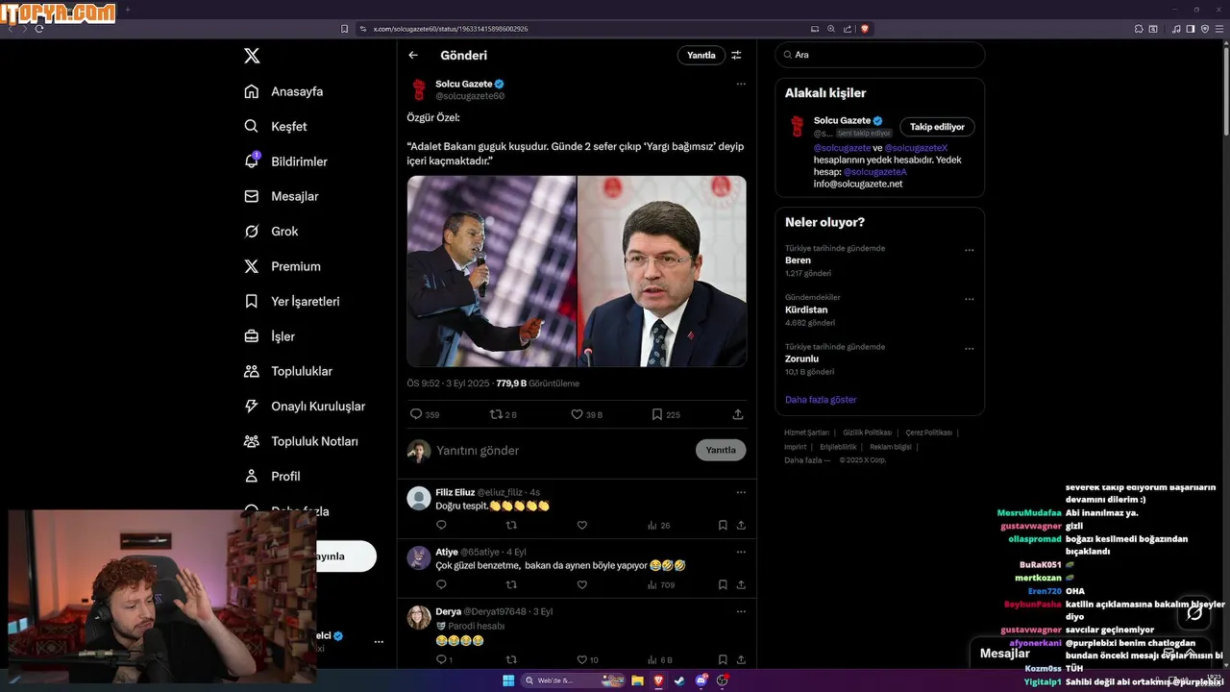Open Solcu Gazete post more options
Image resolution: width=1230 pixels, height=692 pixels.
pyautogui.click(x=741, y=84)
